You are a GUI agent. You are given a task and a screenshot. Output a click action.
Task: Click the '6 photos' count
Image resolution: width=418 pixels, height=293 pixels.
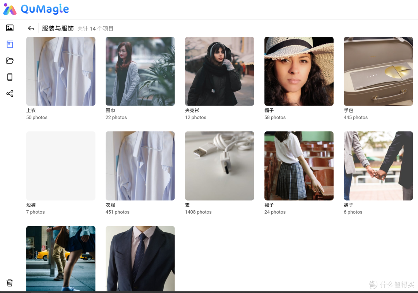[353, 212]
